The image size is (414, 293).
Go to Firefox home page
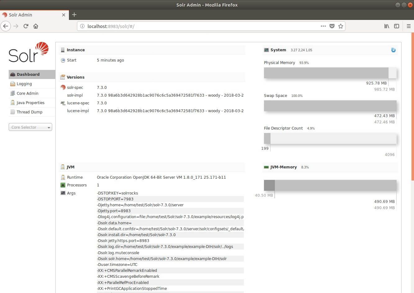[36, 26]
